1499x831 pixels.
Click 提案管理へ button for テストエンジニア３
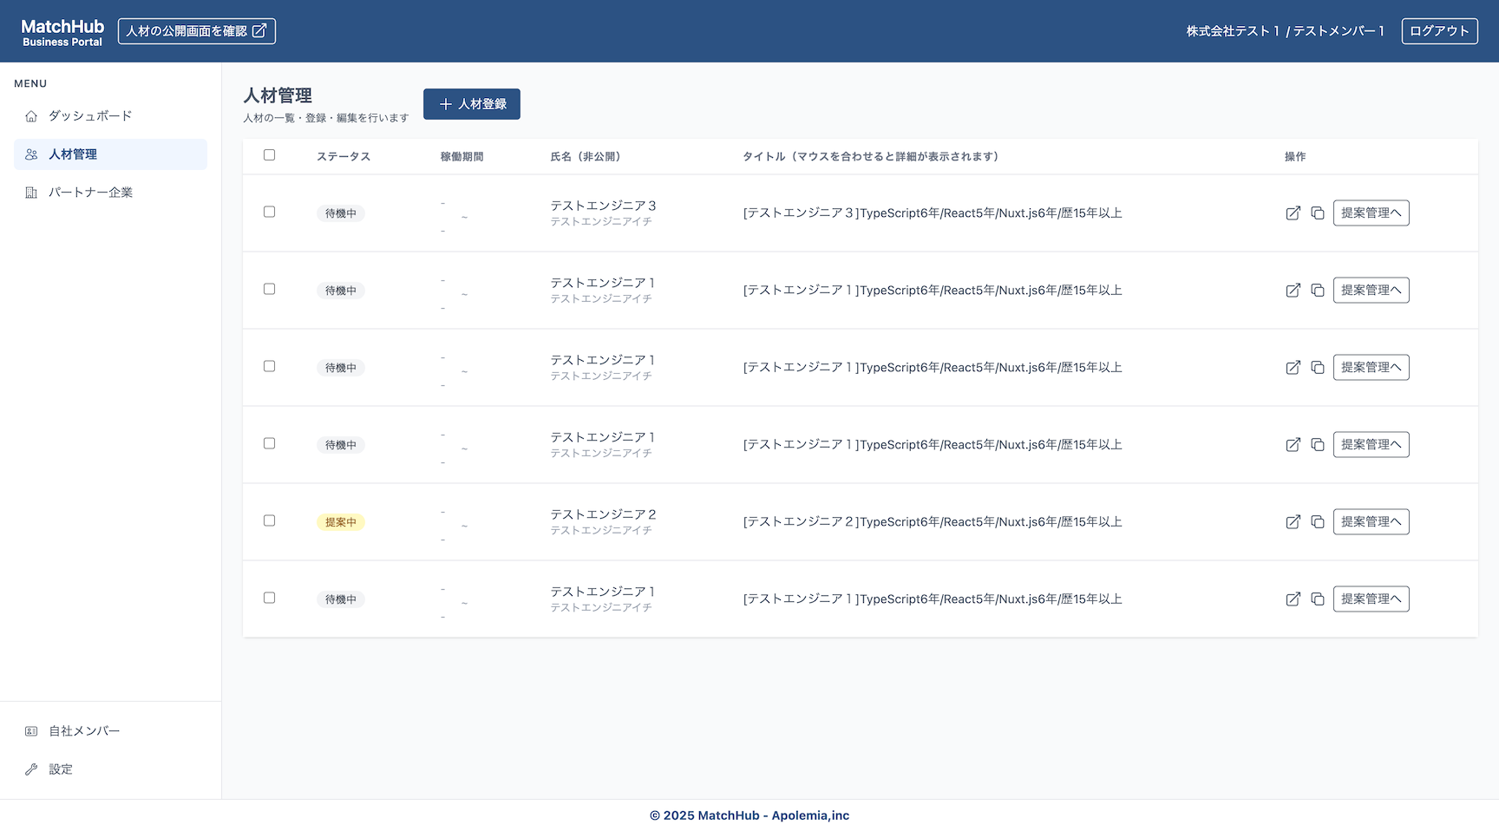(x=1370, y=213)
